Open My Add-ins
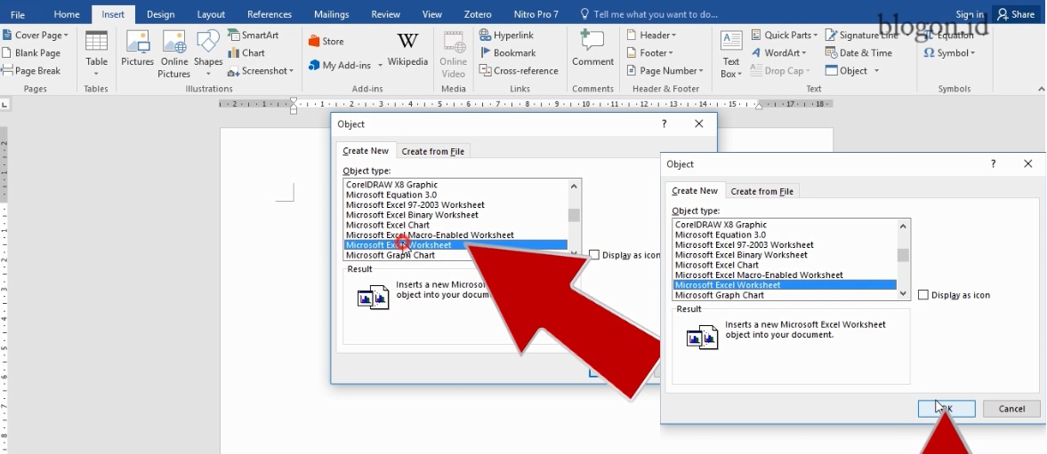The height and width of the screenshot is (454, 1047). point(340,66)
